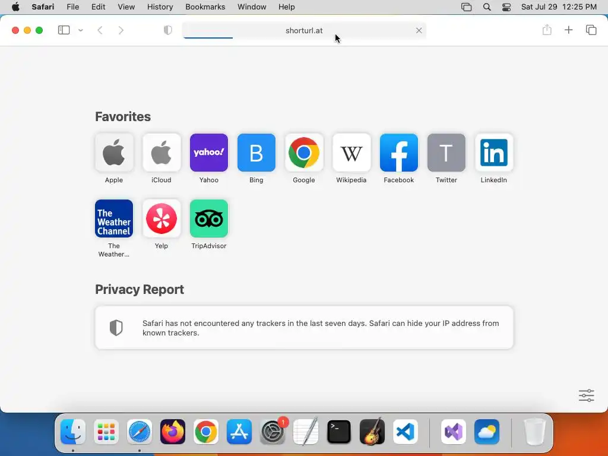
Task: Open the View menu
Action: pyautogui.click(x=126, y=7)
